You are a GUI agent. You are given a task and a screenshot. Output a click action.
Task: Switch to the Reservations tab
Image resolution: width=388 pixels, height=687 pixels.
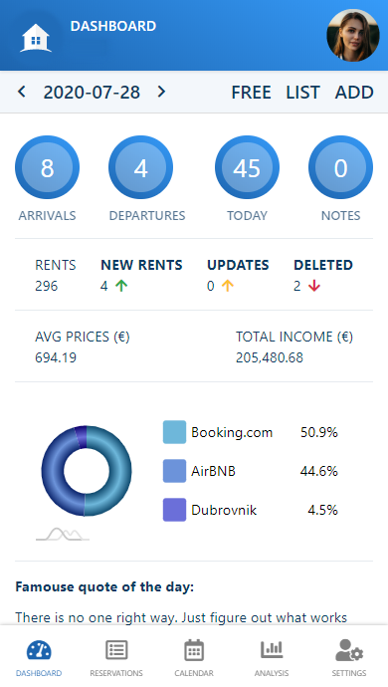(116, 658)
